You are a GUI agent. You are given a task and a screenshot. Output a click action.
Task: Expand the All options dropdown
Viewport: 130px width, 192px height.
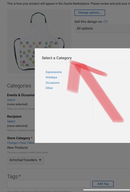[x=102, y=28]
